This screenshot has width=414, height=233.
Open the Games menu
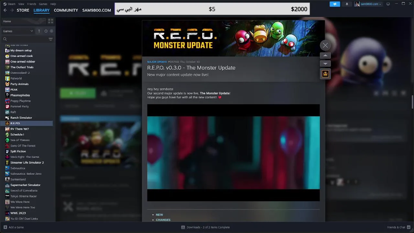pos(43,4)
